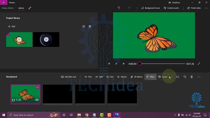Screen dimensions: 210x118
Task: Open the volume control in system tray
Action: click(x=190, y=115)
